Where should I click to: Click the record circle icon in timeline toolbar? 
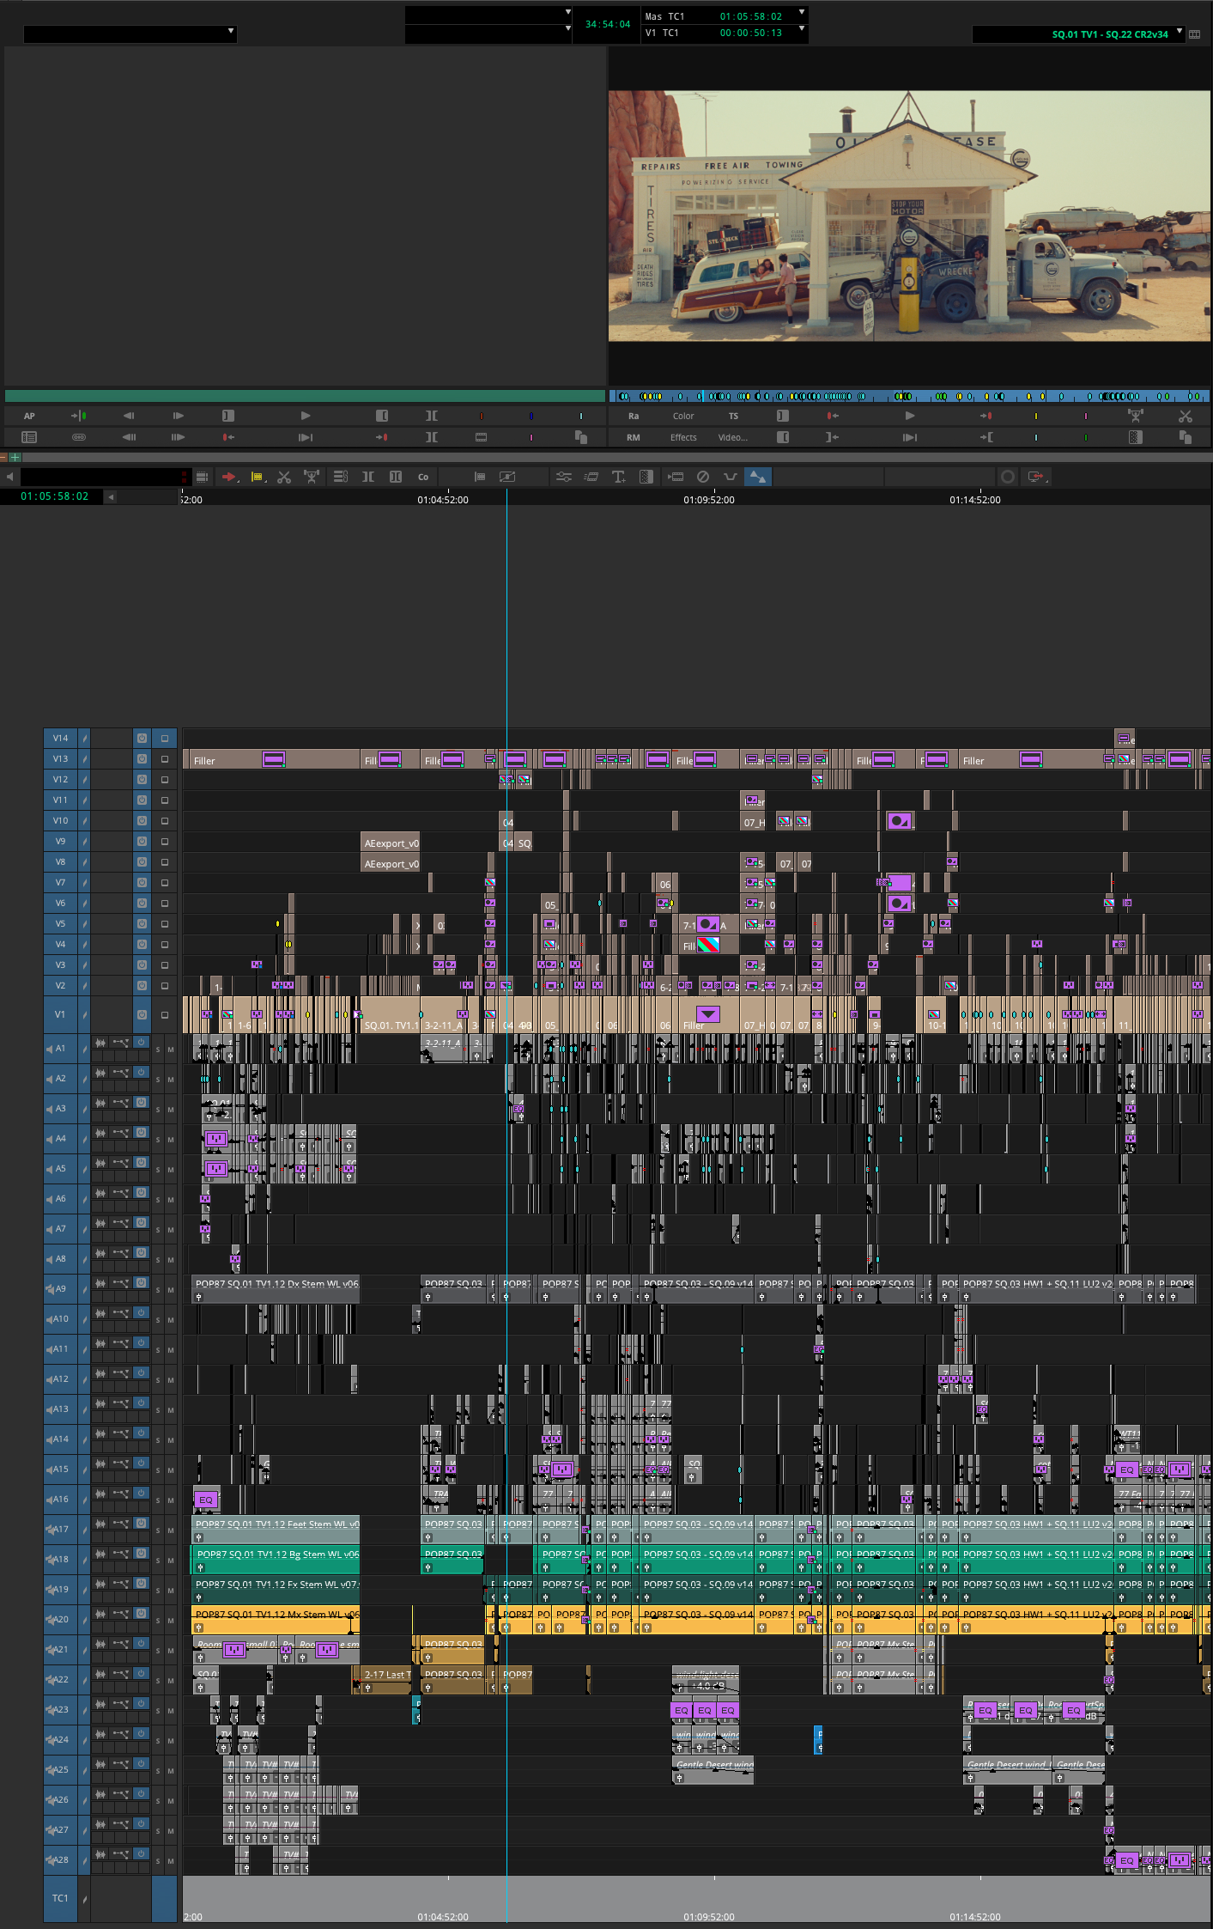[x=1008, y=477]
